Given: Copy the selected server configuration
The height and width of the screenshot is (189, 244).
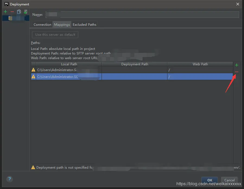Looking at the screenshot, I should pyautogui.click(x=19, y=12).
